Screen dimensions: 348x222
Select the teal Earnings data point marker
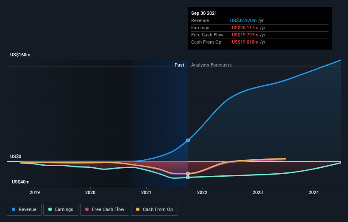188,178
